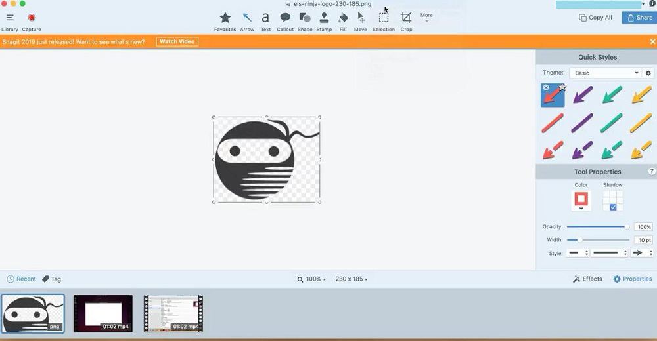The height and width of the screenshot is (341, 657).
Task: Select the Fill tool
Action: (x=343, y=22)
